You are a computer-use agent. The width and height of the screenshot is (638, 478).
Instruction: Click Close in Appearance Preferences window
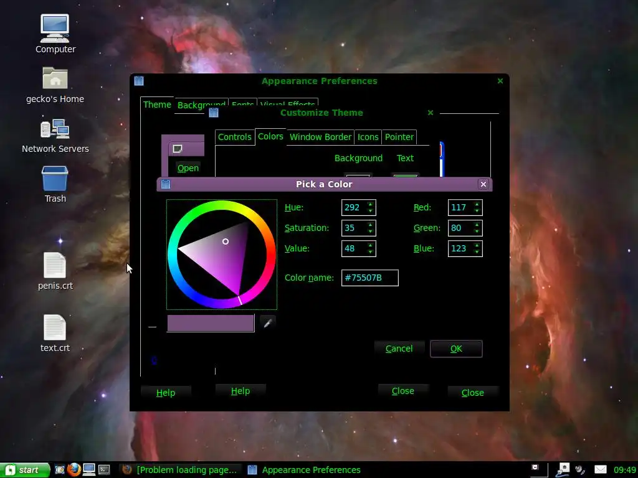pos(472,393)
